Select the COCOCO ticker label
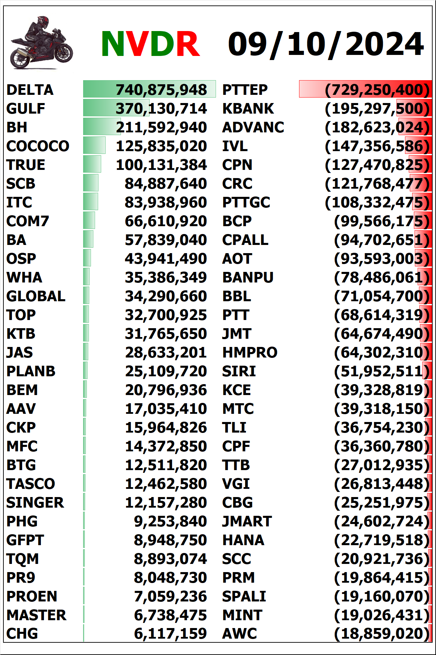This screenshot has height=655, width=436. (x=38, y=146)
